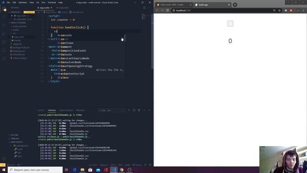Screen dimensions: 307x173
Task: Open Search view in VS Code activity bar
Action: pos(4,17)
